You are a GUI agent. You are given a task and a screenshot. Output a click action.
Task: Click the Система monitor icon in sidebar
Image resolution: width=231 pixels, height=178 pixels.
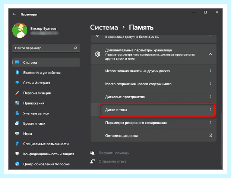[x=17, y=62]
